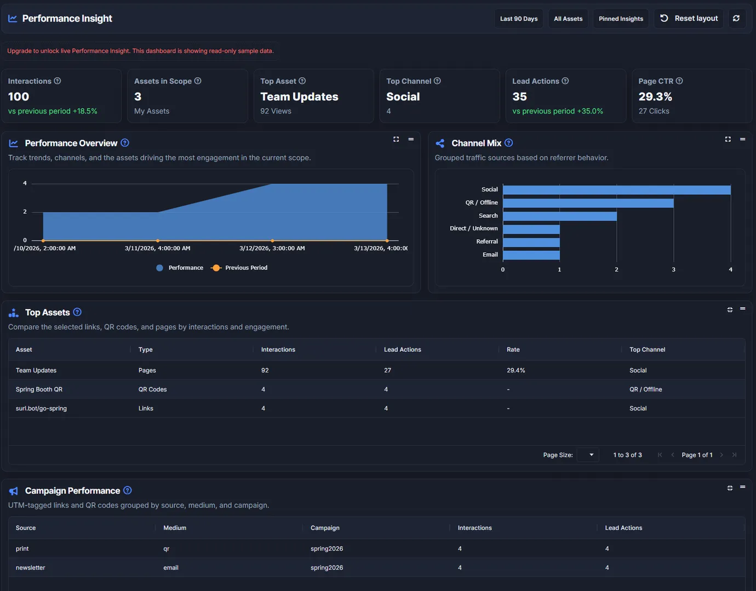Open Campaign Performance help icon
756x591 pixels.
pyautogui.click(x=128, y=490)
